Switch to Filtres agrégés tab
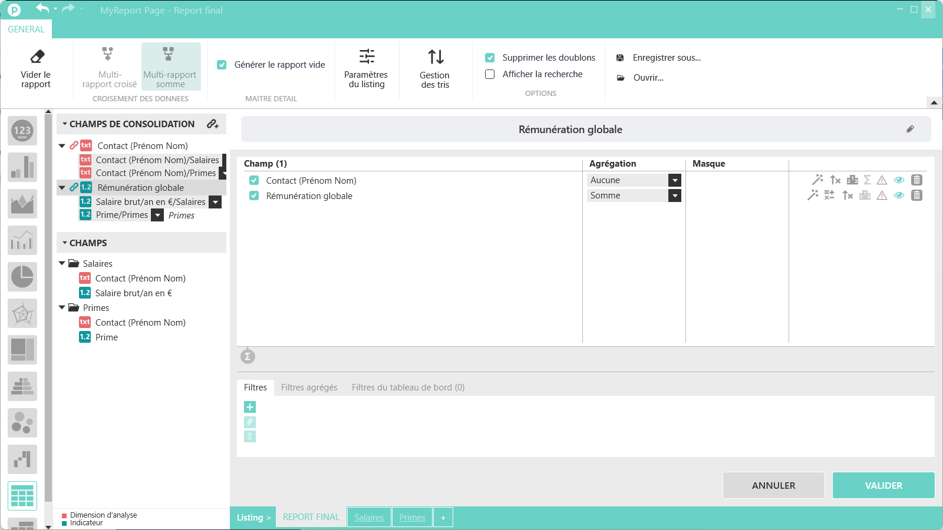Viewport: 943px width, 530px height. [309, 387]
